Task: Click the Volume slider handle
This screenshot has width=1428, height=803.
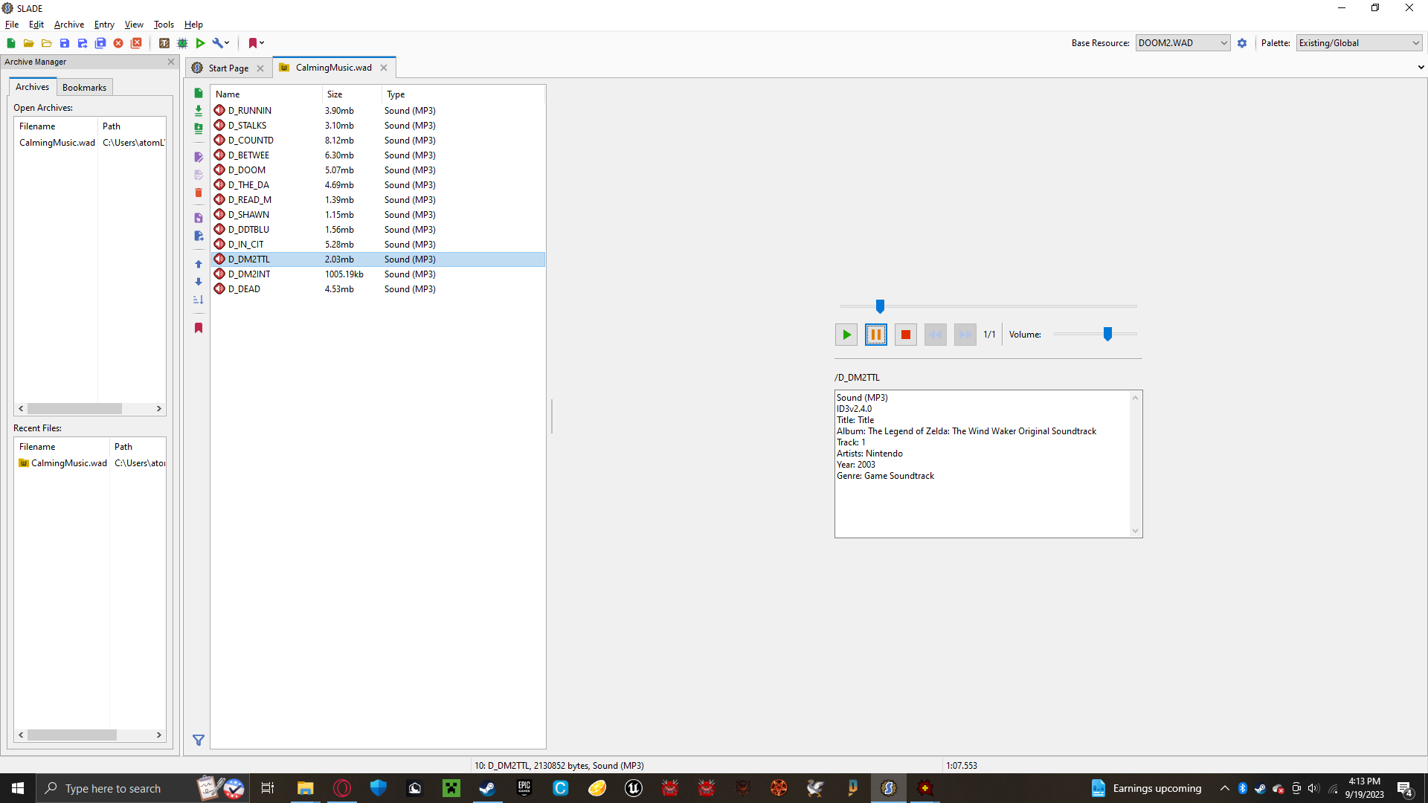Action: coord(1107,335)
